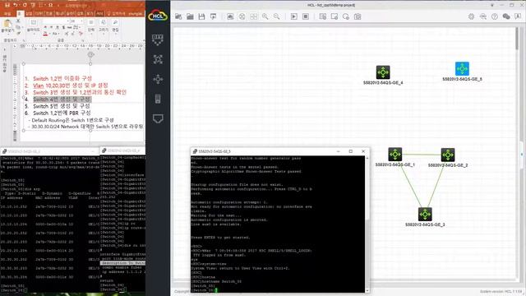
Task: Zoom in on the HCL canvas
Action: coord(265,16)
